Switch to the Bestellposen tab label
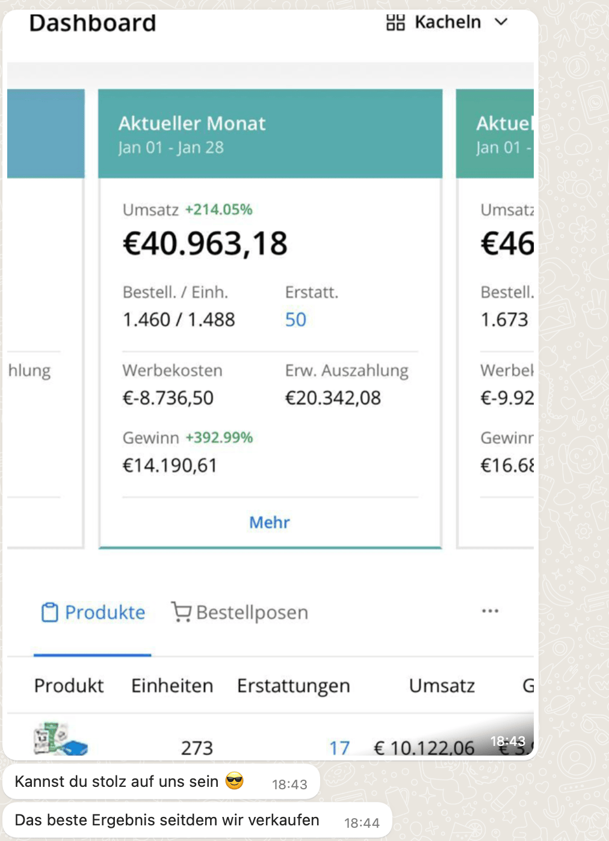The width and height of the screenshot is (609, 841). (252, 612)
